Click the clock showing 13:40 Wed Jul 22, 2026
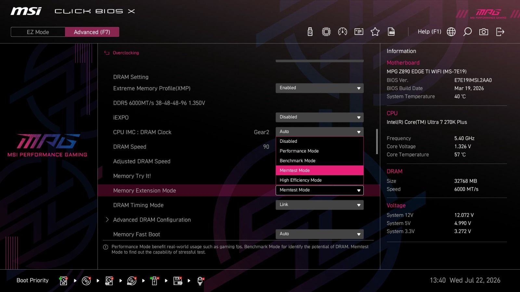This screenshot has width=520, height=292. pyautogui.click(x=465, y=280)
